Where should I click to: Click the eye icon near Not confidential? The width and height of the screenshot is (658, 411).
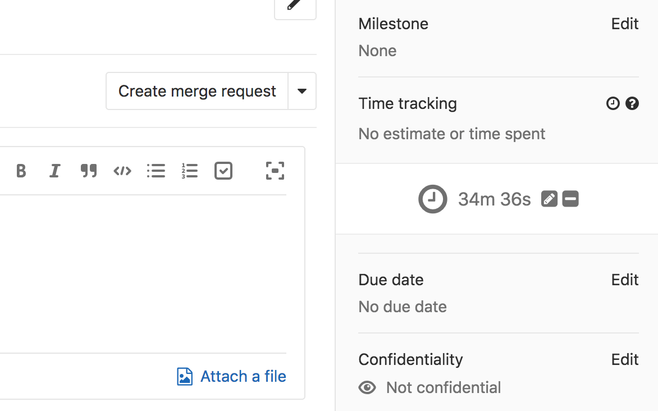point(367,387)
